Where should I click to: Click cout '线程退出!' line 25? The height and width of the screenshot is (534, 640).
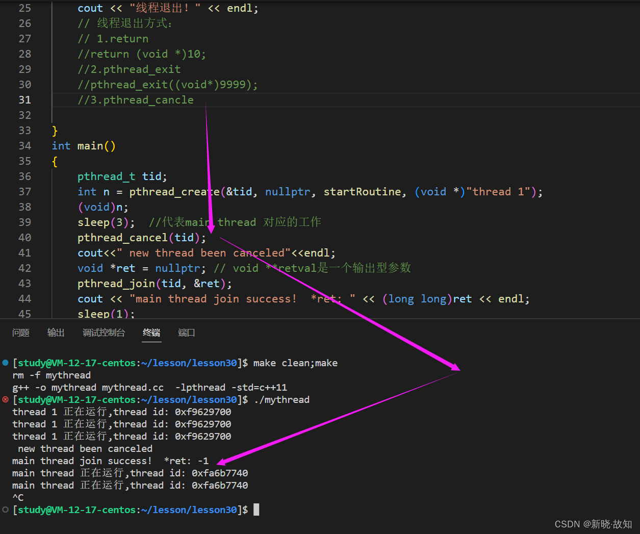[x=168, y=8]
